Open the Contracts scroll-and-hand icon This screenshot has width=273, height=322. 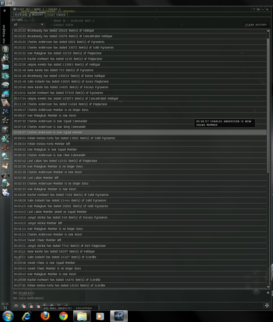tap(5, 103)
